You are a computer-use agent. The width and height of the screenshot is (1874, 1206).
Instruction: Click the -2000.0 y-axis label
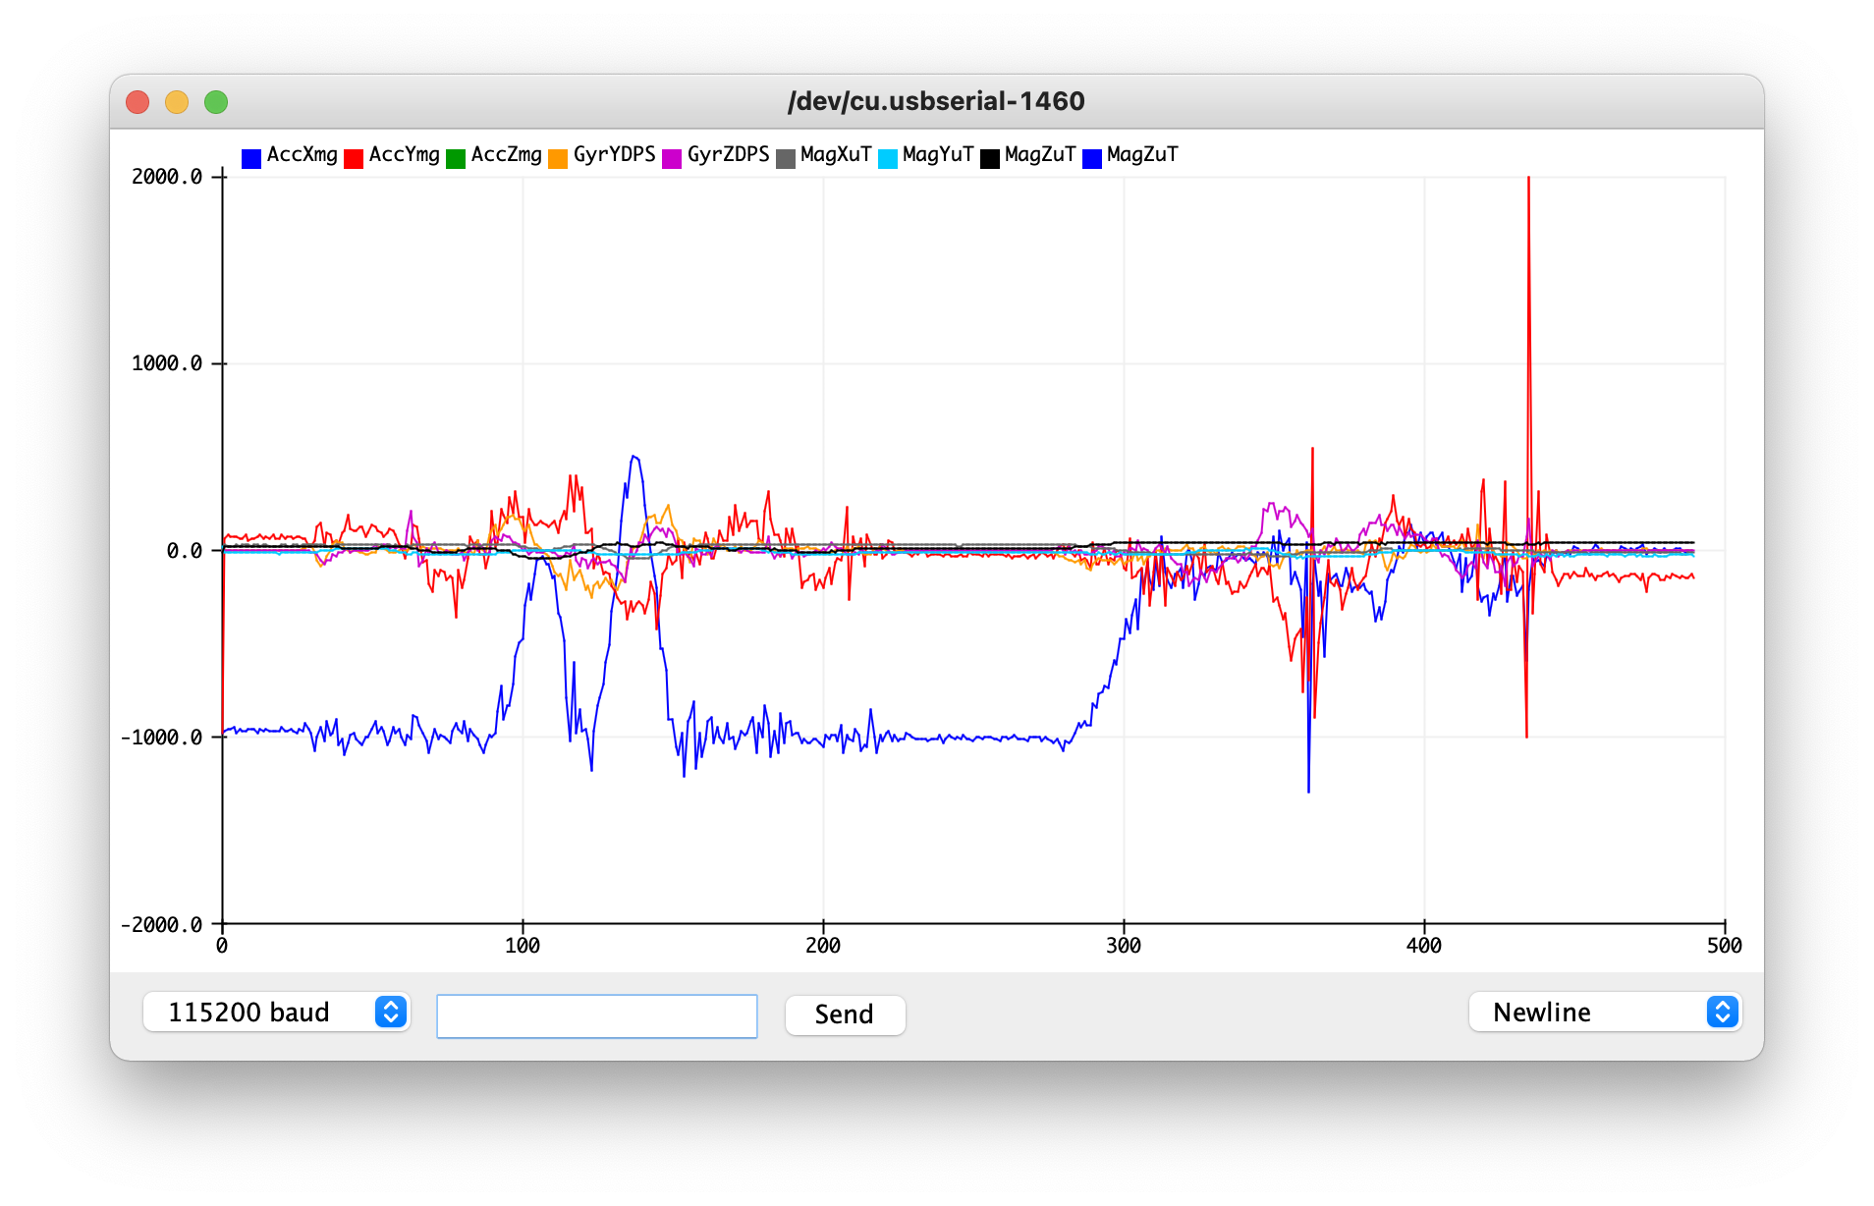pos(161,925)
